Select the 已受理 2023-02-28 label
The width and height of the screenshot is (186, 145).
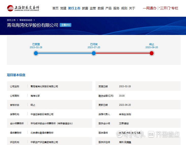click(x=36, y=46)
